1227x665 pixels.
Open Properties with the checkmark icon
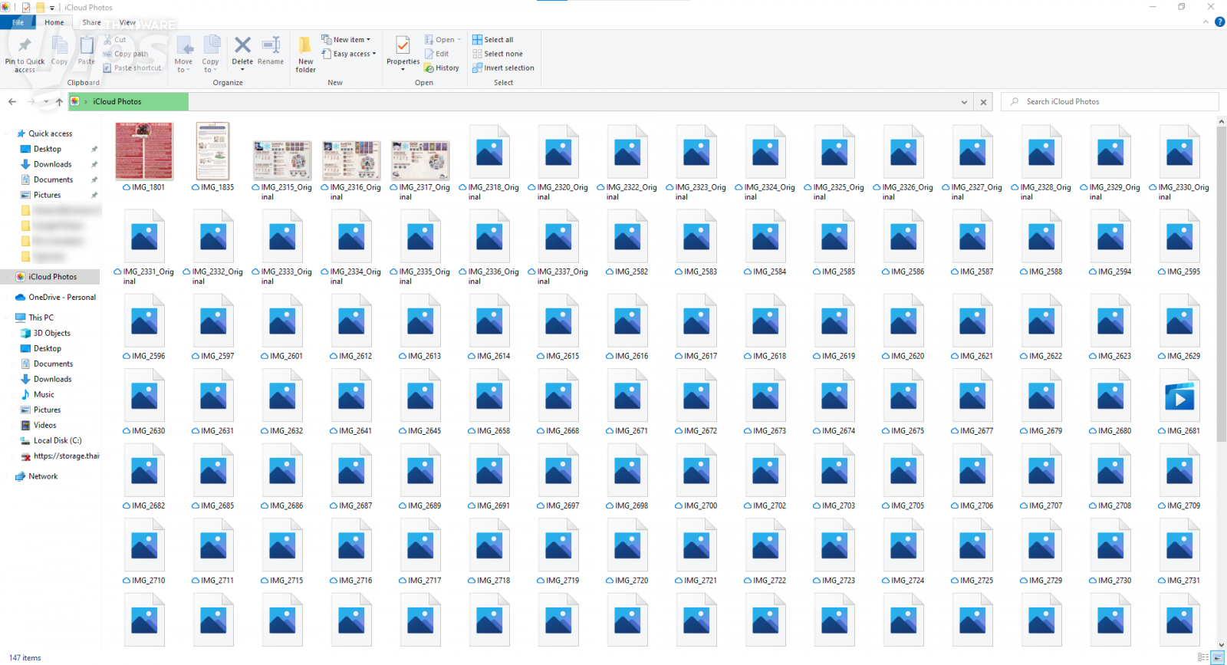(403, 54)
